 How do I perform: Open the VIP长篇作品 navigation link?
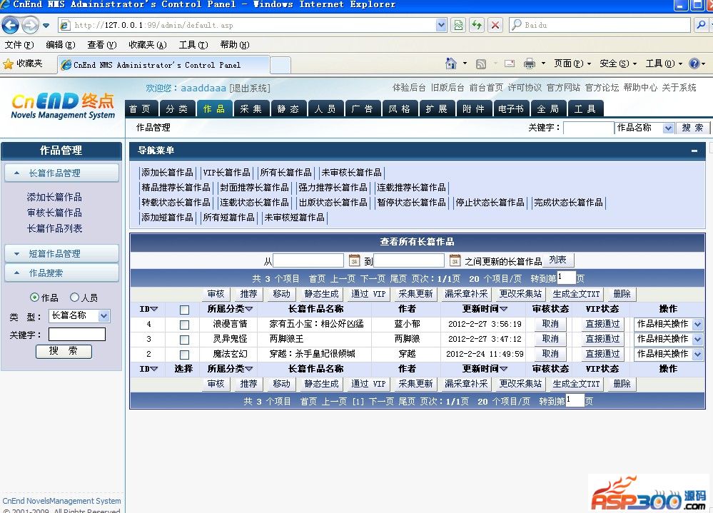point(226,173)
